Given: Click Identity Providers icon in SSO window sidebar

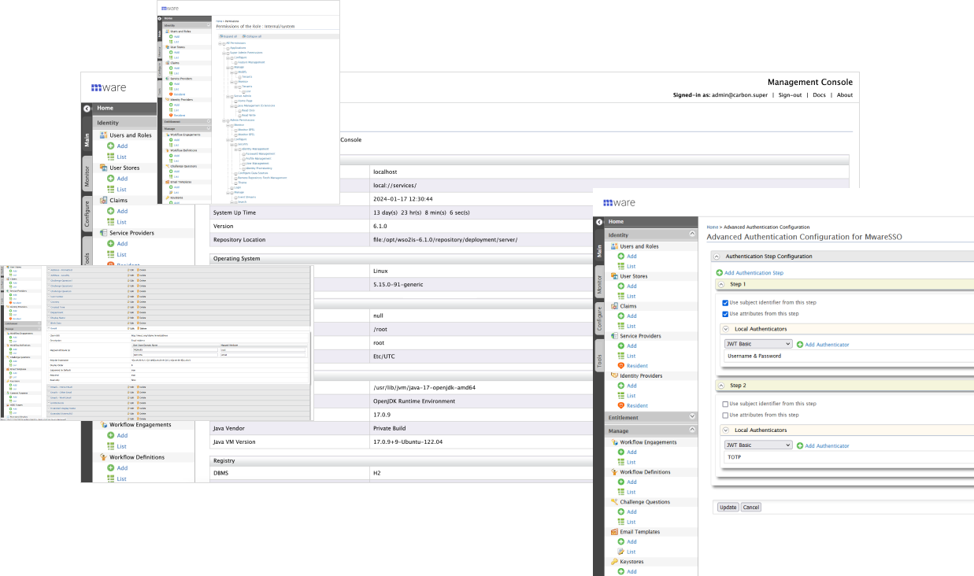Looking at the screenshot, I should point(613,376).
